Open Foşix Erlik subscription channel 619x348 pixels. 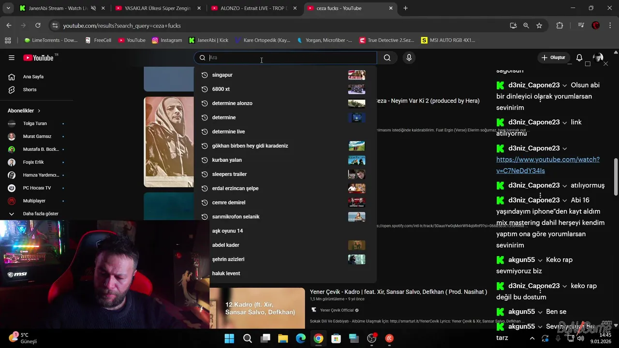tap(33, 162)
